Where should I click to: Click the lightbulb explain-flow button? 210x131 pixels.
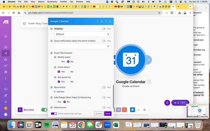click(167, 103)
